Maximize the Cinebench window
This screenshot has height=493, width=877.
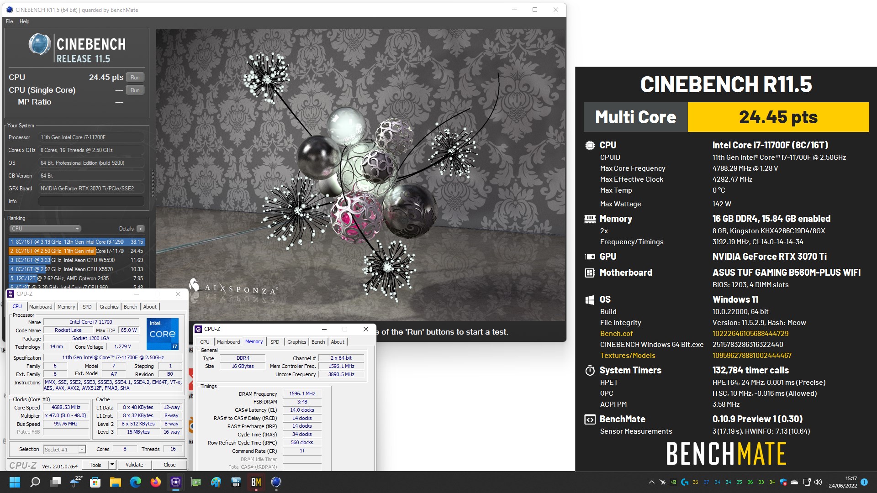click(x=534, y=10)
